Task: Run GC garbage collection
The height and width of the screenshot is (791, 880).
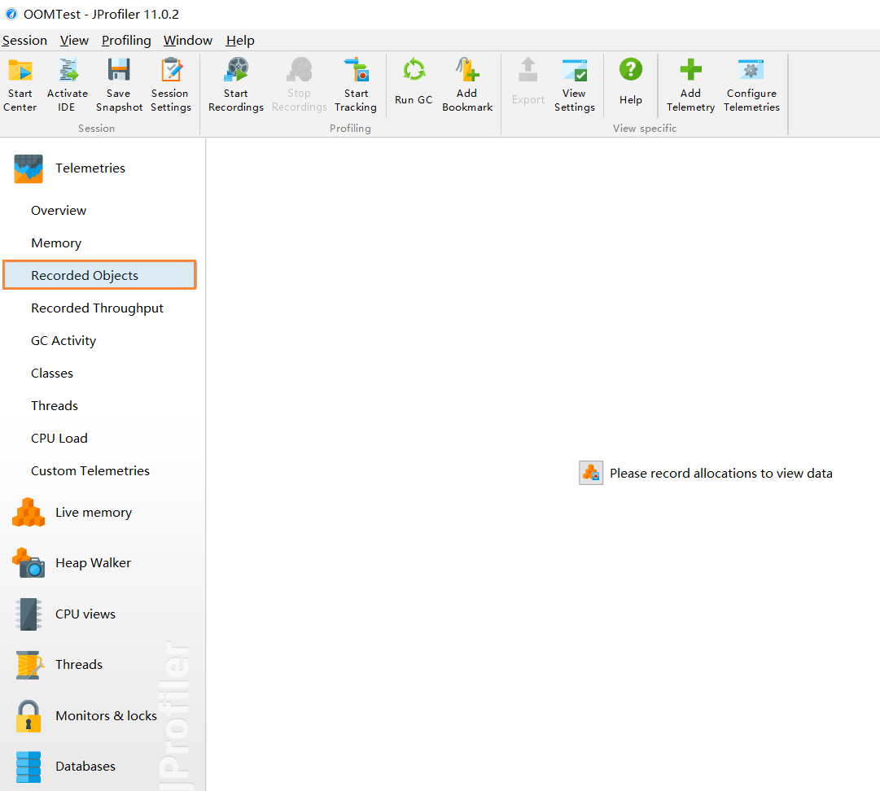Action: click(x=414, y=82)
